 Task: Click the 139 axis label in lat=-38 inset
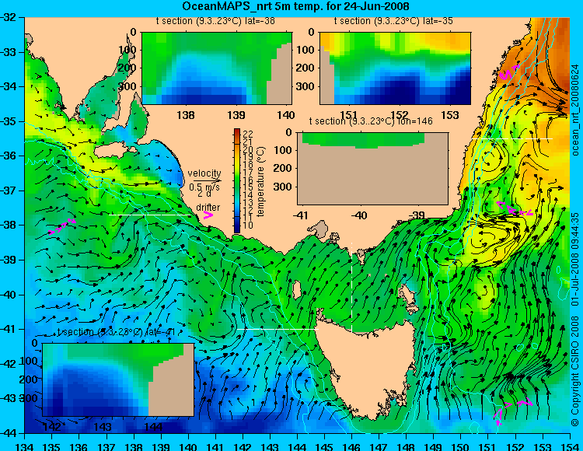(x=236, y=115)
